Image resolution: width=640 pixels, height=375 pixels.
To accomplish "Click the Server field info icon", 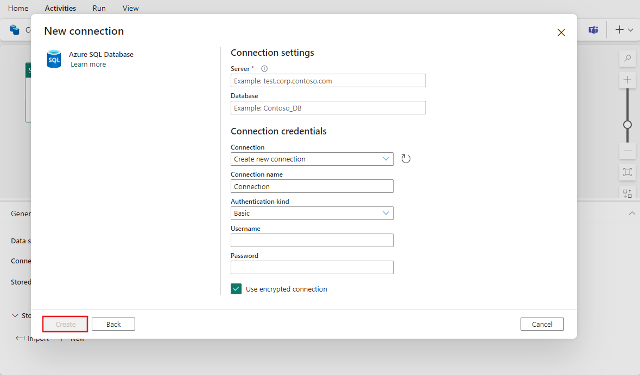I will (264, 69).
